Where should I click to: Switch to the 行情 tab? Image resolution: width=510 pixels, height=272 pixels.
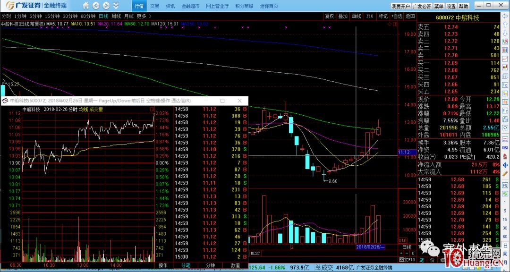(139, 6)
